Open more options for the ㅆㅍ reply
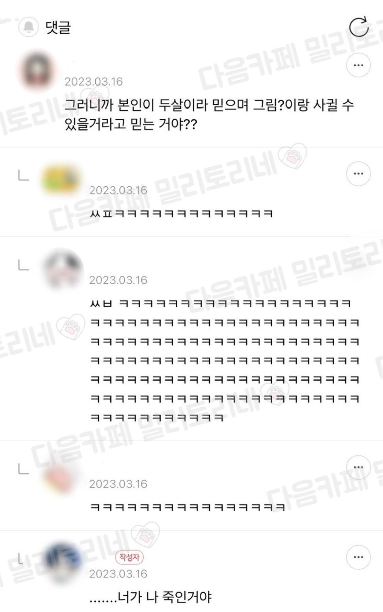 pos(358,174)
